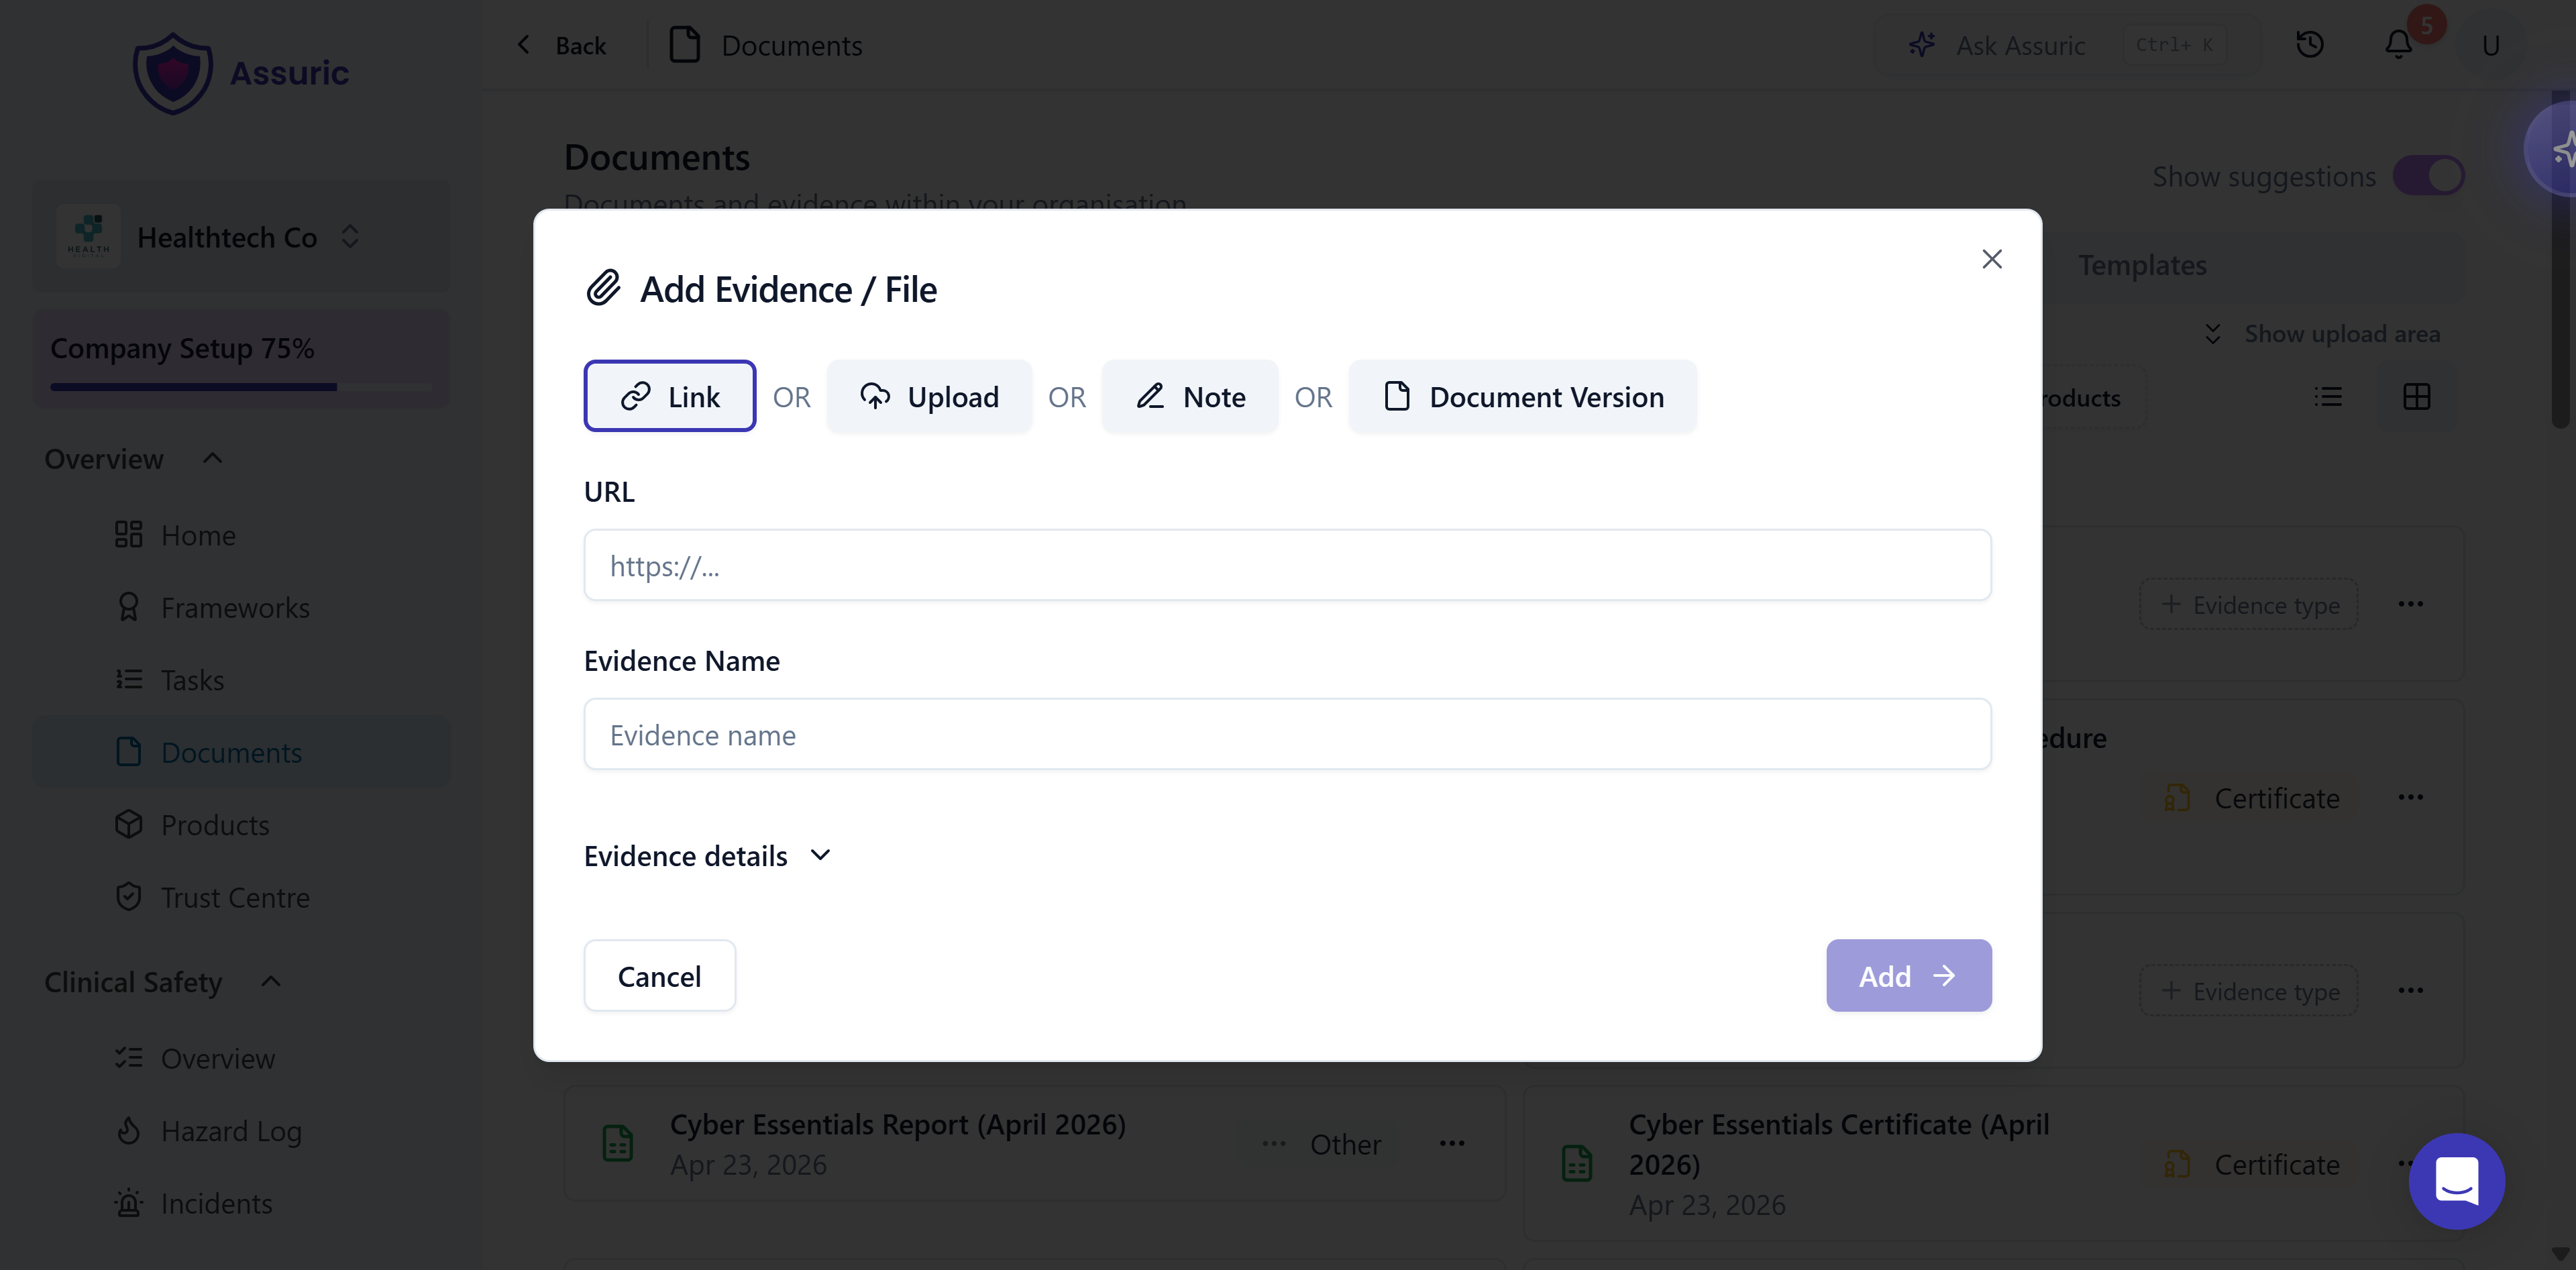Image resolution: width=2576 pixels, height=1270 pixels.
Task: Collapse the Overview sidebar section
Action: 133,459
